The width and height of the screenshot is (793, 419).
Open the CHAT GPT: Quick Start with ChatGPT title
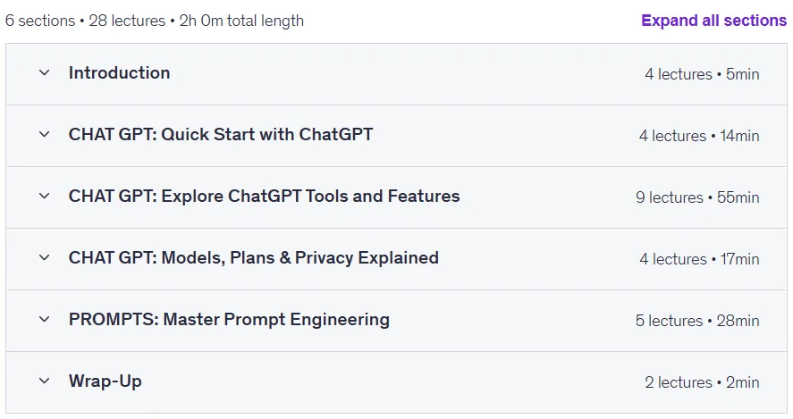pos(221,134)
